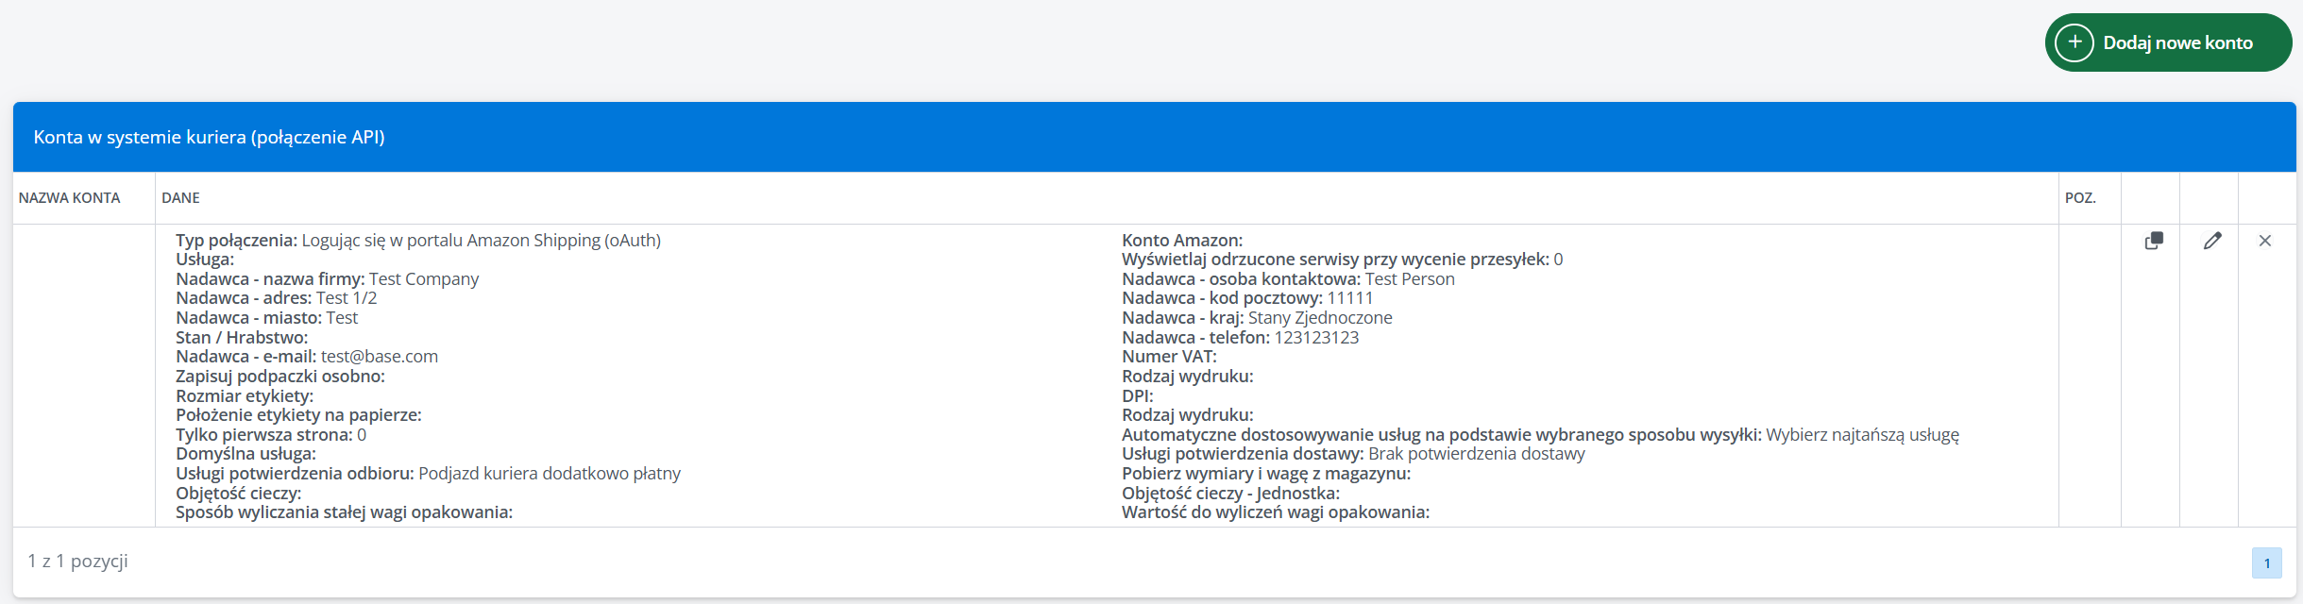
Task: Click the Stany Zjednoczone country value
Action: click(1319, 318)
